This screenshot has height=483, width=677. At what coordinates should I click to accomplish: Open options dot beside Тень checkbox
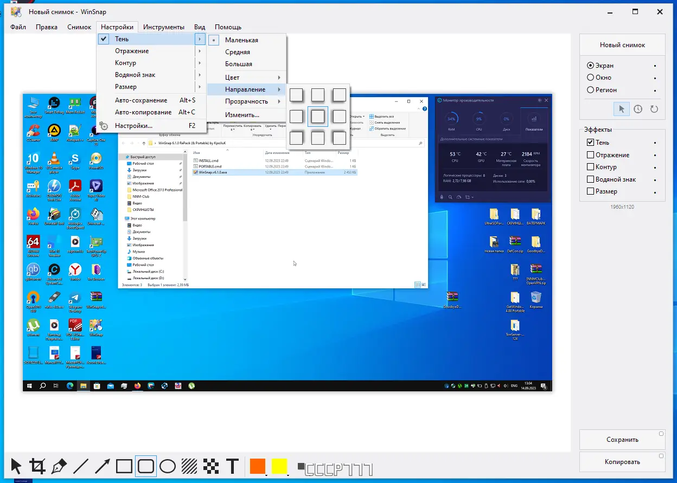coord(655,143)
